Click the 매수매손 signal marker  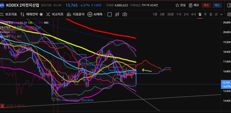click(x=56, y=98)
